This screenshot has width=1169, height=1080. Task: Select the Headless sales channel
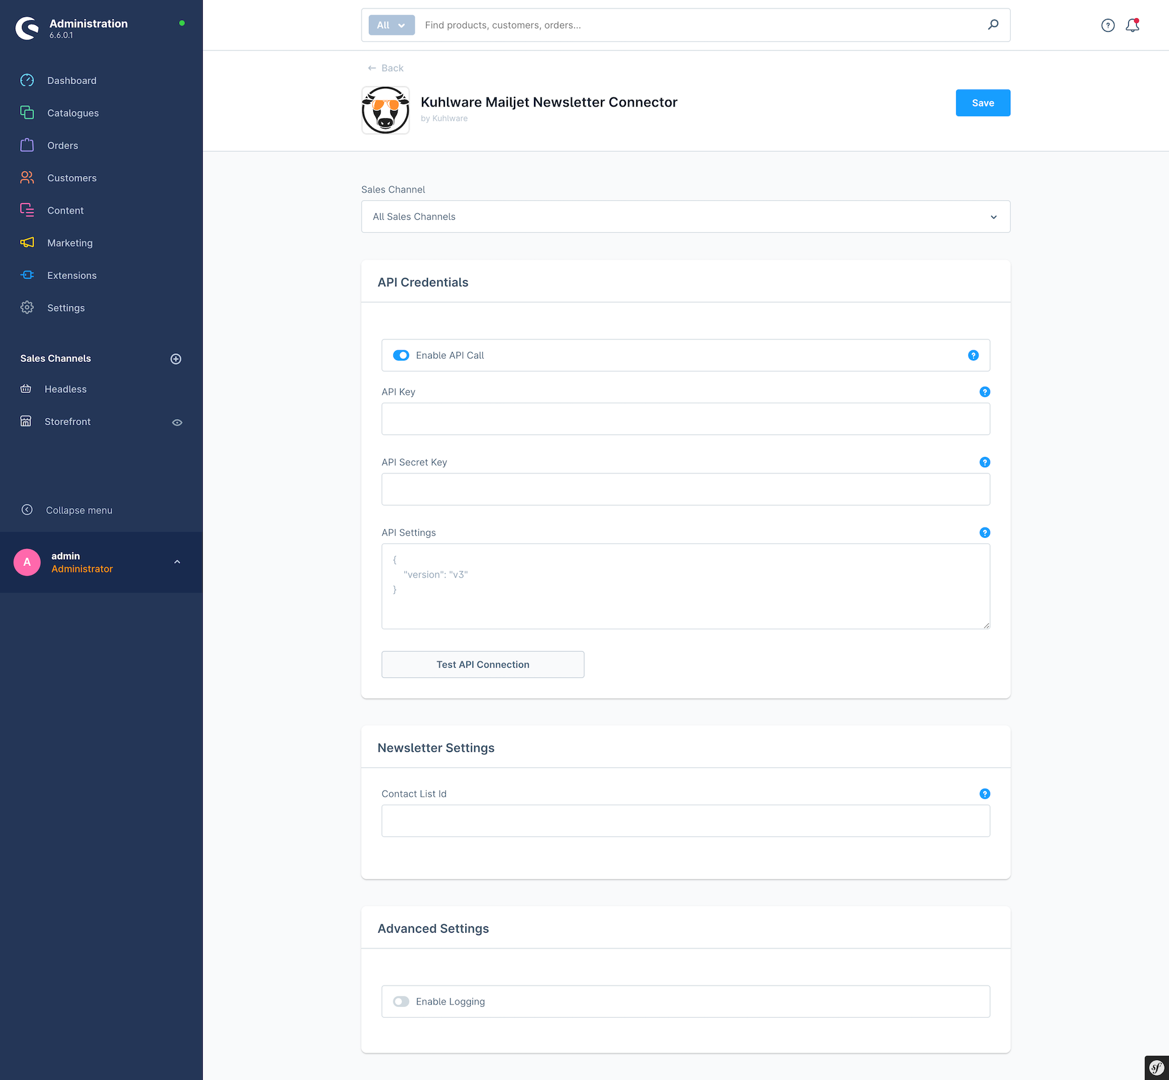tap(65, 389)
